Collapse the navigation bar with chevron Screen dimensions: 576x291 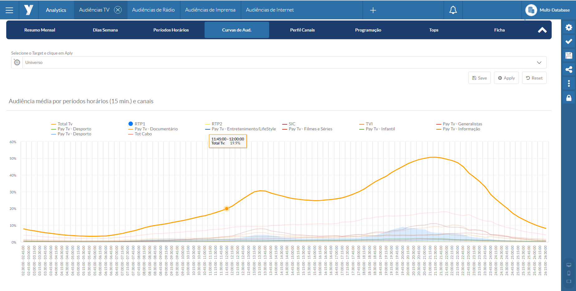542,30
